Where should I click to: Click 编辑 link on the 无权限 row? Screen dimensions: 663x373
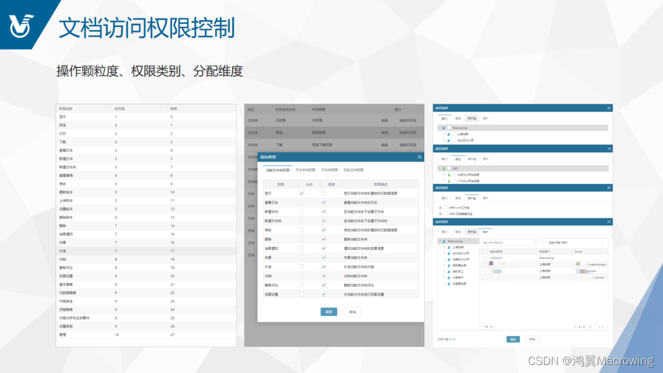point(384,121)
